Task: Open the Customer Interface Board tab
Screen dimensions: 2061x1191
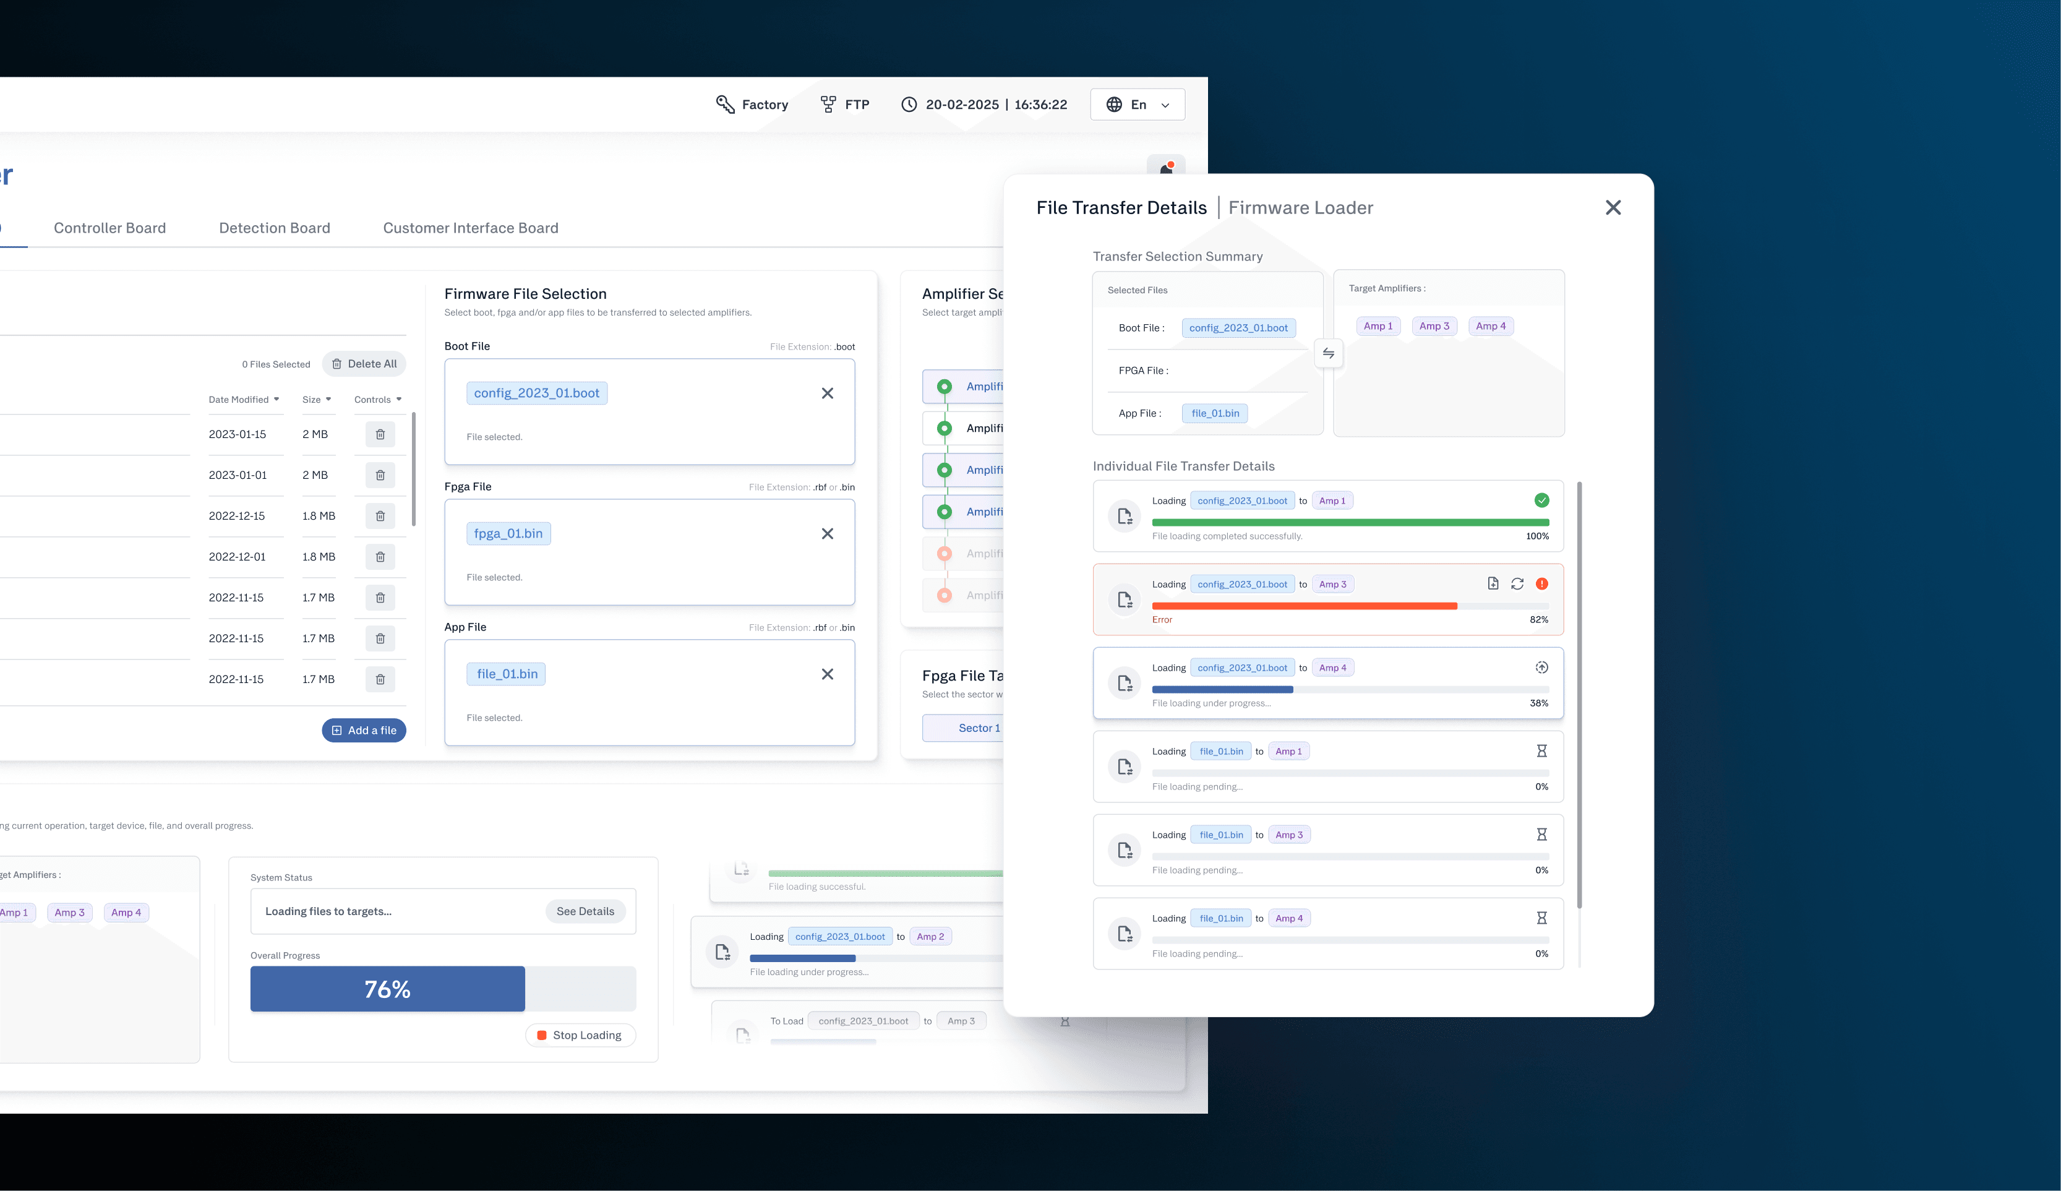Action: 471,228
